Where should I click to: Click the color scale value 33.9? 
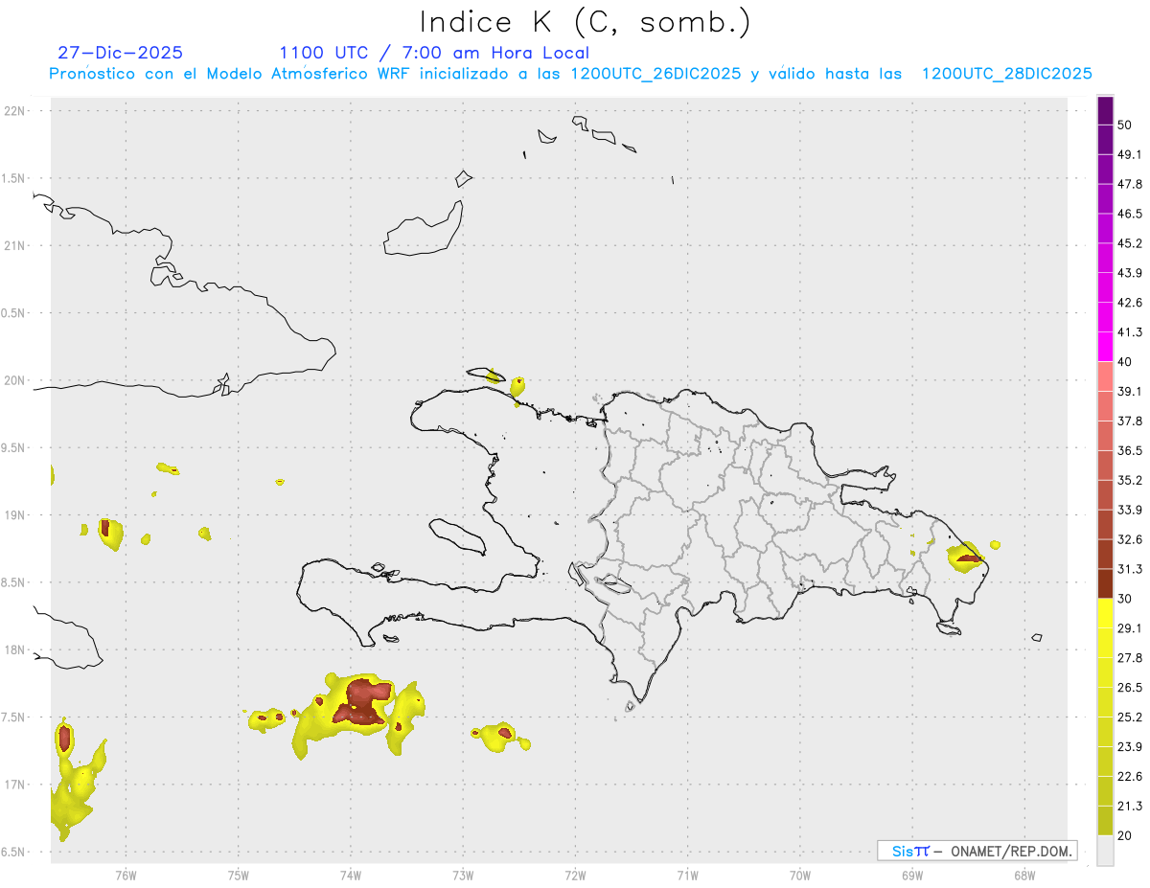coord(1130,510)
